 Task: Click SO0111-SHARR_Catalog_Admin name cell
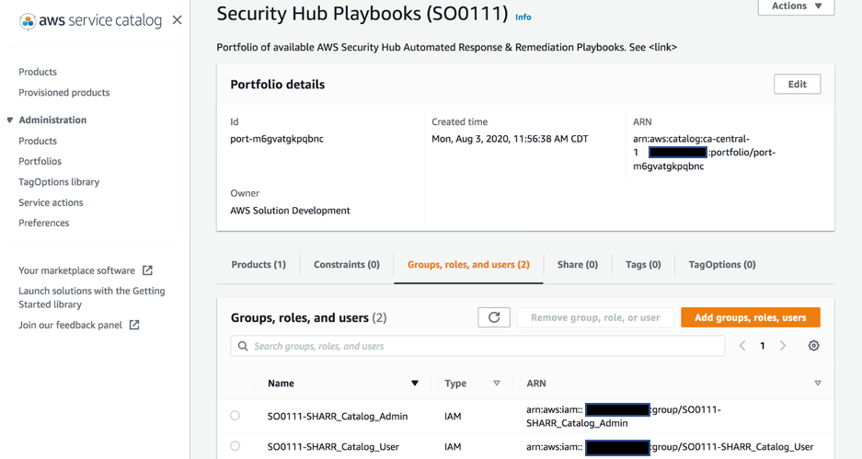[x=338, y=416]
